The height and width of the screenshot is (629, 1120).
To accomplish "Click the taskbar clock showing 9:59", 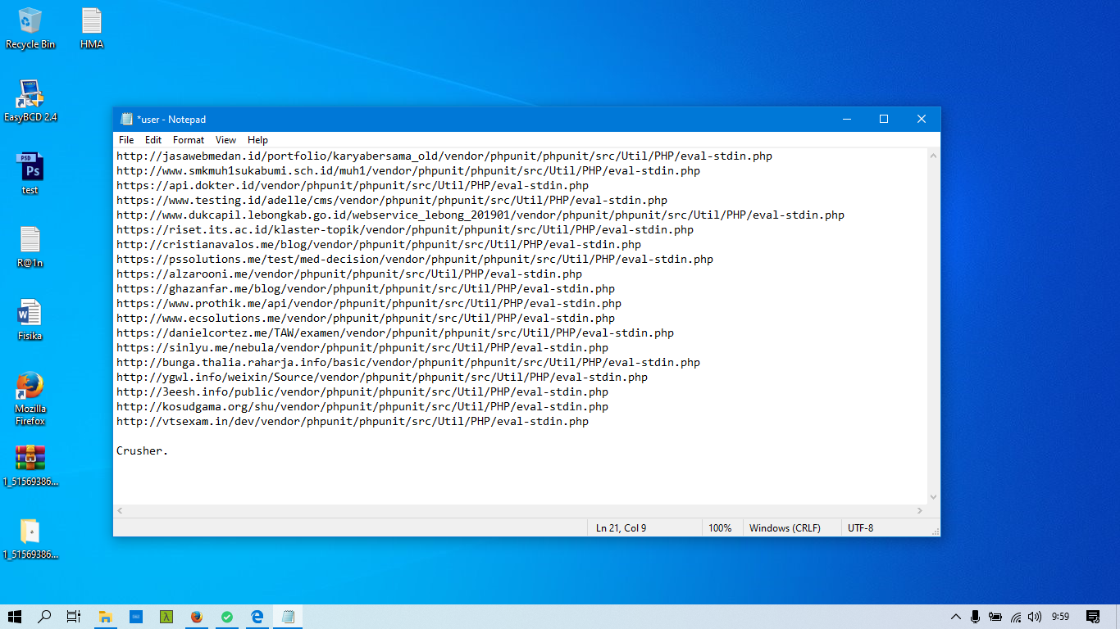I will pyautogui.click(x=1061, y=617).
